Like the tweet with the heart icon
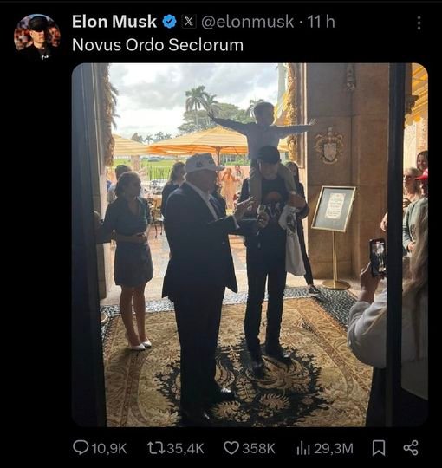Image resolution: width=442 pixels, height=468 pixels. pyautogui.click(x=231, y=448)
